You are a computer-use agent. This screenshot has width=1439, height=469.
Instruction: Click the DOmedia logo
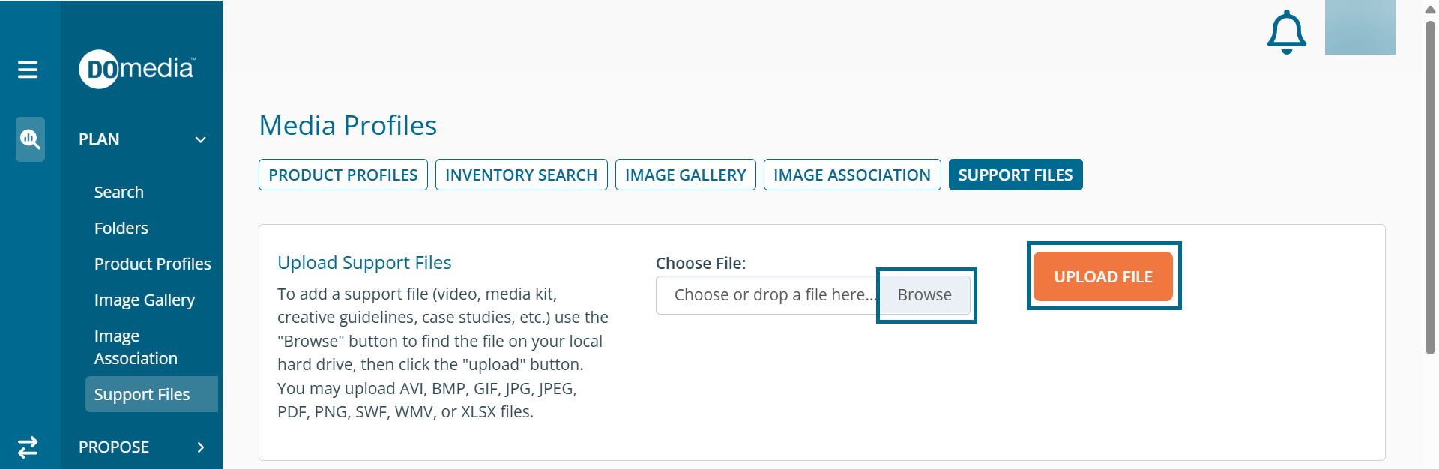pos(137,69)
